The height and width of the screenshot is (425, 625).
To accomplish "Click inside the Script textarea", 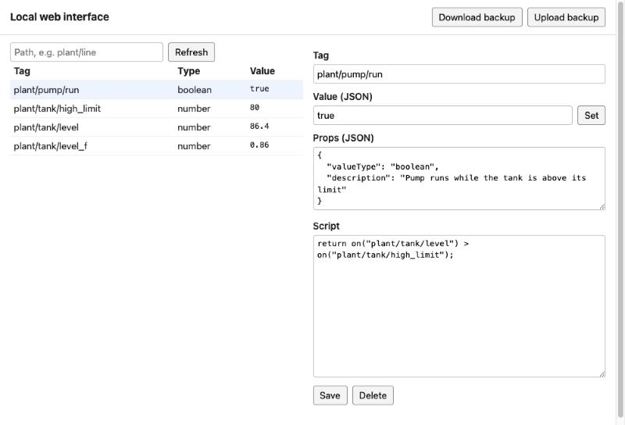I will pos(459,306).
